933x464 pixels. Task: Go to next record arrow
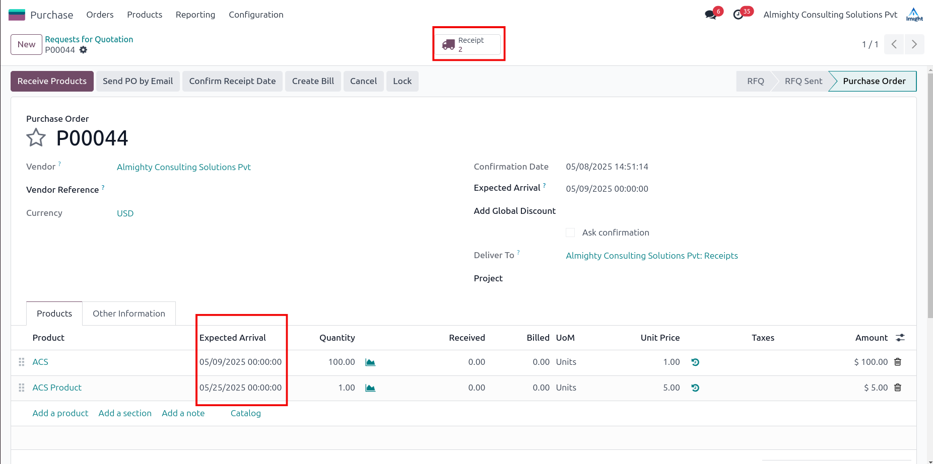click(x=914, y=44)
